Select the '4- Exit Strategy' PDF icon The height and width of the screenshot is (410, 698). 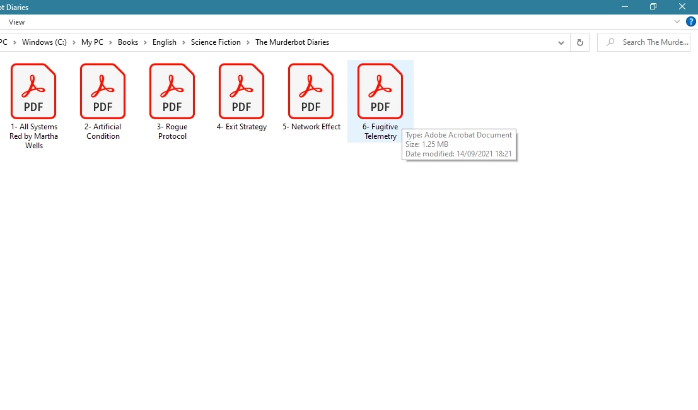coord(241,91)
